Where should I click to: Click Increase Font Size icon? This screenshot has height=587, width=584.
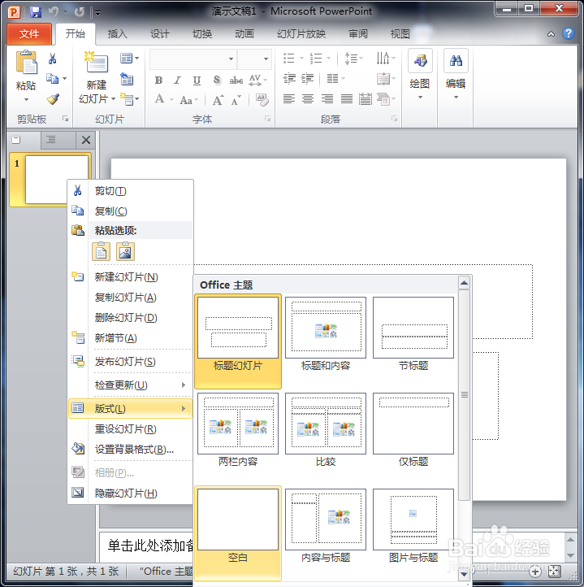(x=218, y=100)
